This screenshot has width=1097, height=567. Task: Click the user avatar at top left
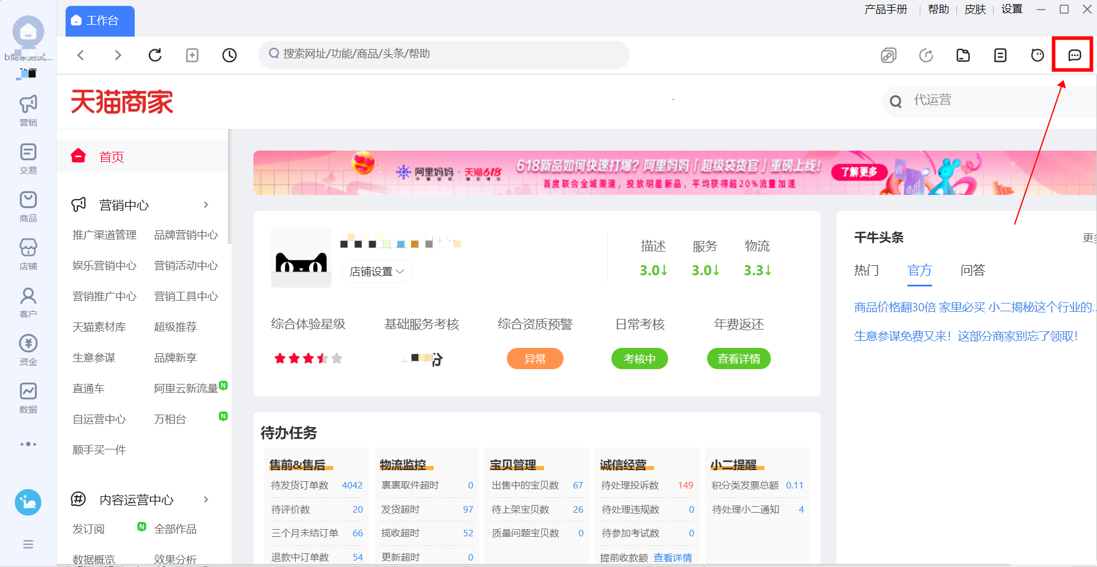pyautogui.click(x=28, y=32)
